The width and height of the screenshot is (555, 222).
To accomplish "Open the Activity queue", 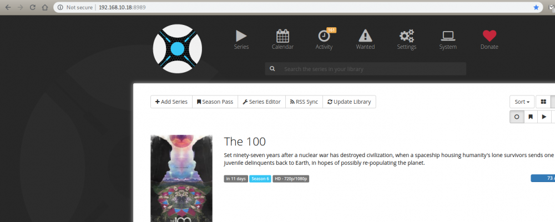I will pyautogui.click(x=324, y=39).
